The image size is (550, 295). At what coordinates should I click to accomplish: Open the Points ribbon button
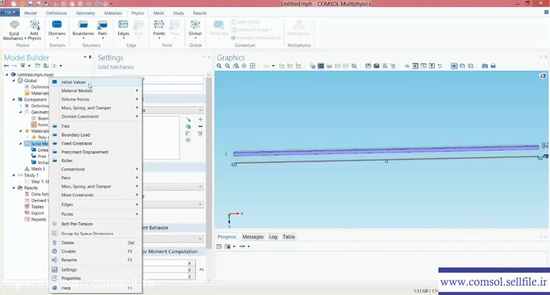159,29
